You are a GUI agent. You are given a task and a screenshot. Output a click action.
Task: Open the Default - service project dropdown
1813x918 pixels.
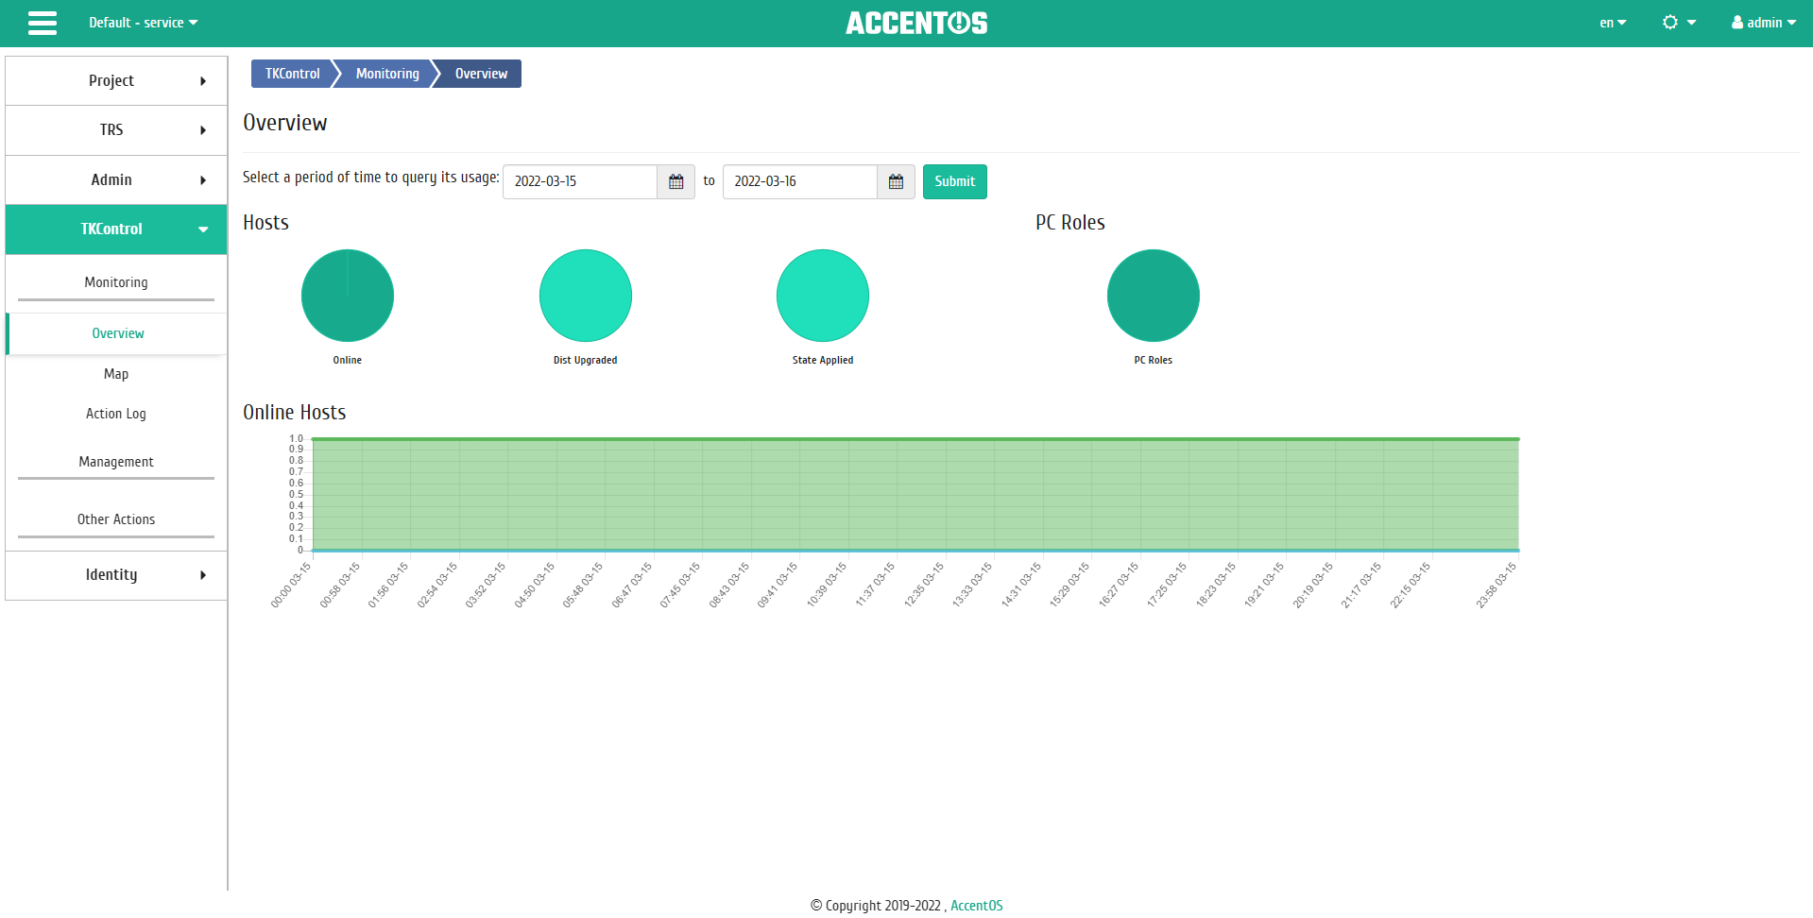144,23
